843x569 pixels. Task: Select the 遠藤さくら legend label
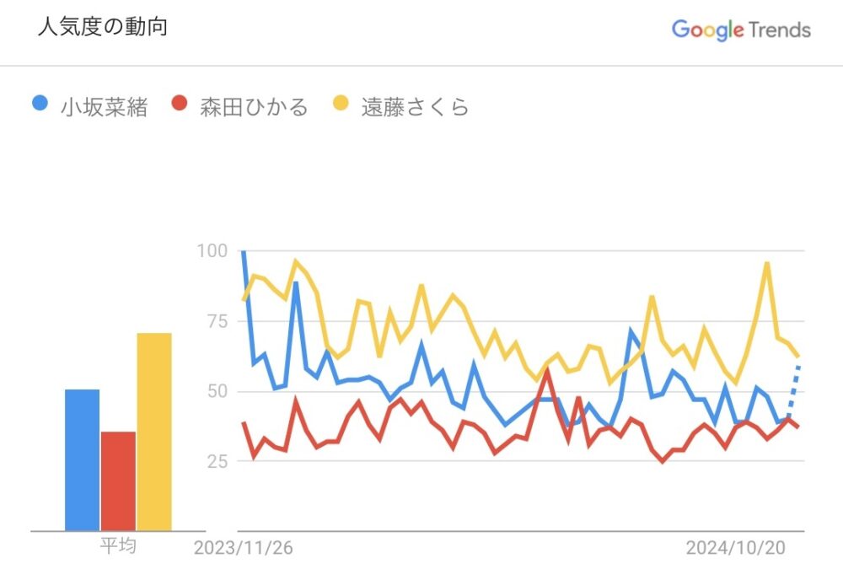point(415,107)
